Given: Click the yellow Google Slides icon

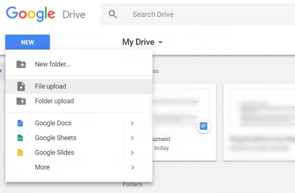Looking at the screenshot, I should tap(20, 153).
